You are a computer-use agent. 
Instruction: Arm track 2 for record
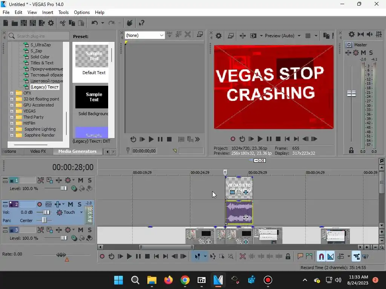(x=39, y=204)
